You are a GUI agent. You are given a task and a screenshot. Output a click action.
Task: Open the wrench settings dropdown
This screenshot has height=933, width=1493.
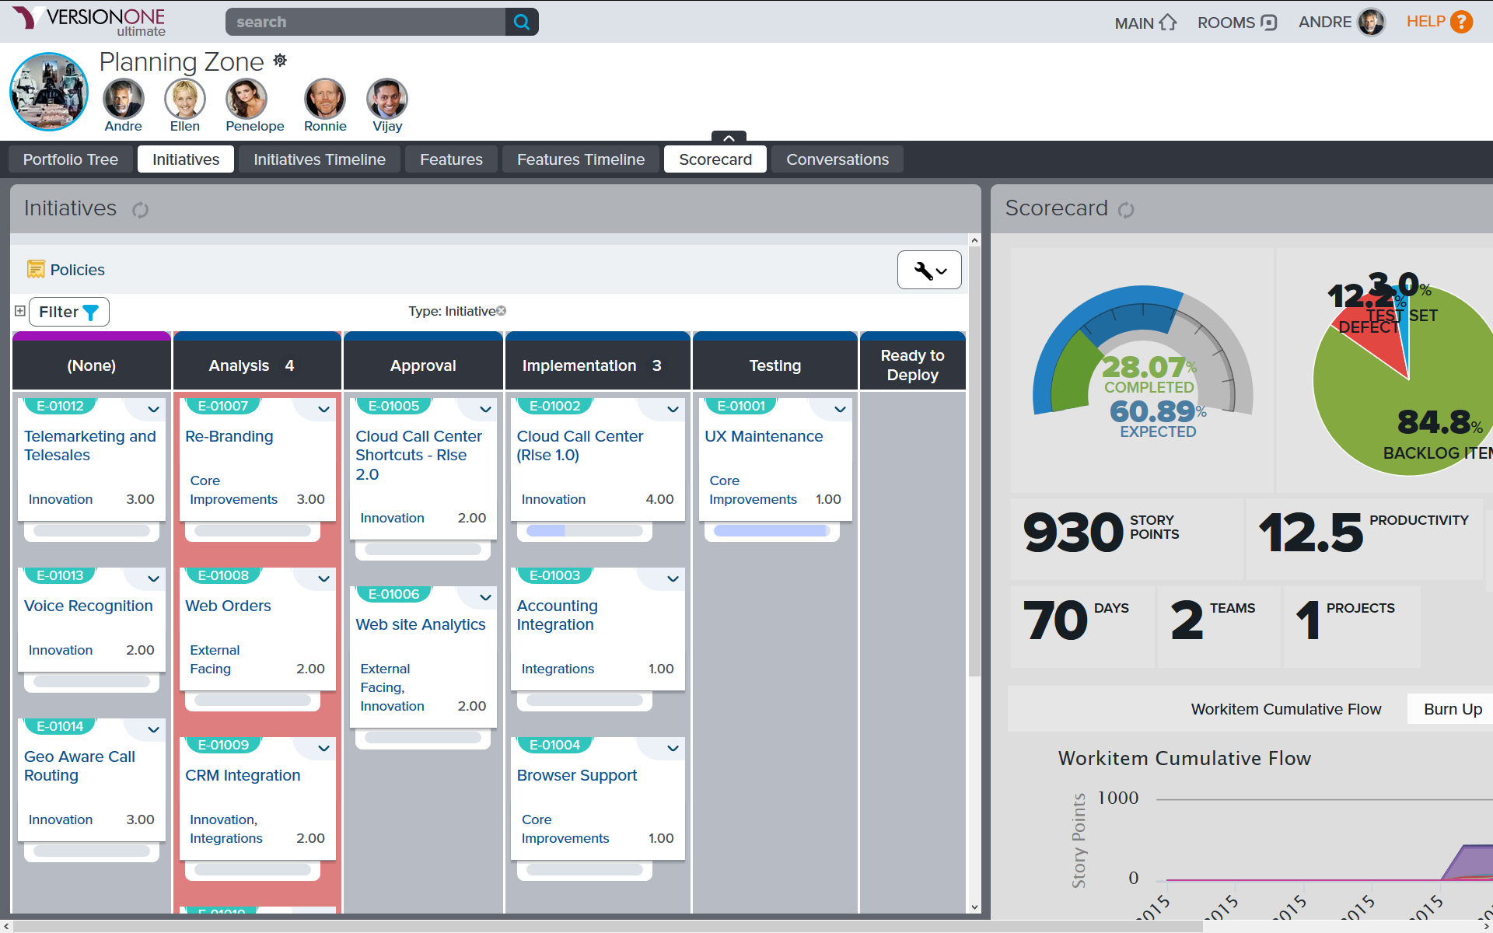click(929, 271)
